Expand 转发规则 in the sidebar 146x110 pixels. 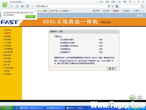point(8,58)
